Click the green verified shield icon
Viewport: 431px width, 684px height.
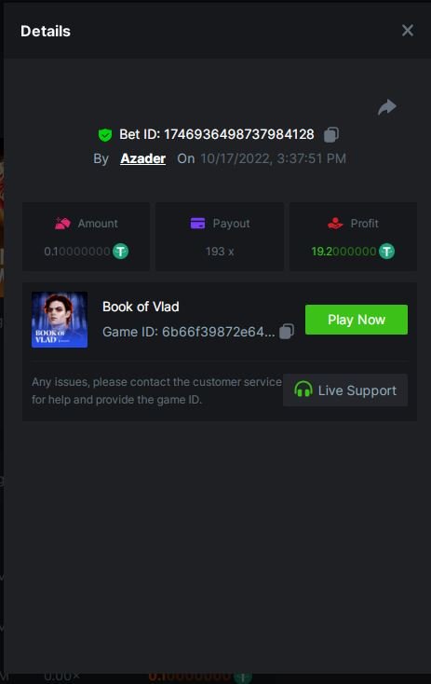coord(105,135)
